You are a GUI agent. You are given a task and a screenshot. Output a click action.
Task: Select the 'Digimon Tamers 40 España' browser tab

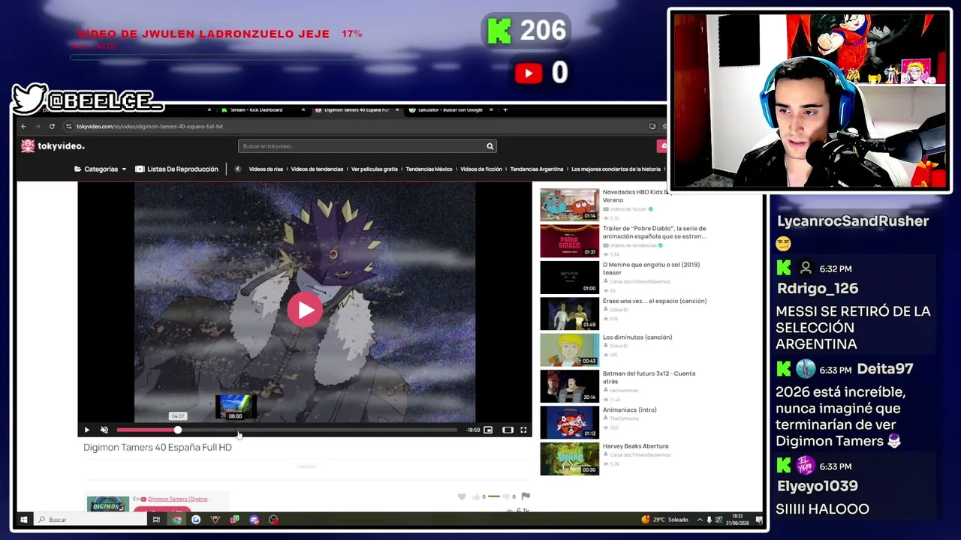coord(356,110)
